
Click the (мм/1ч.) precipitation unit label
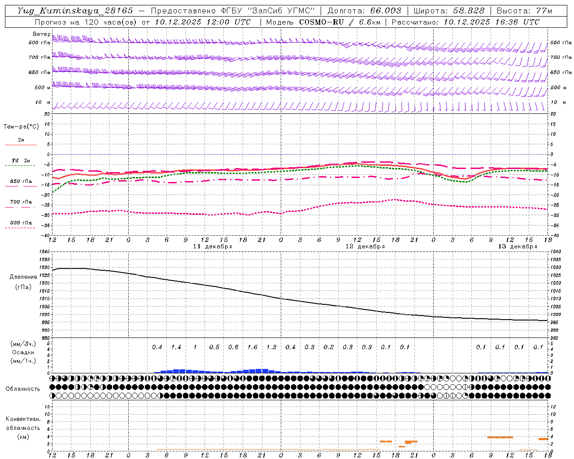click(23, 361)
